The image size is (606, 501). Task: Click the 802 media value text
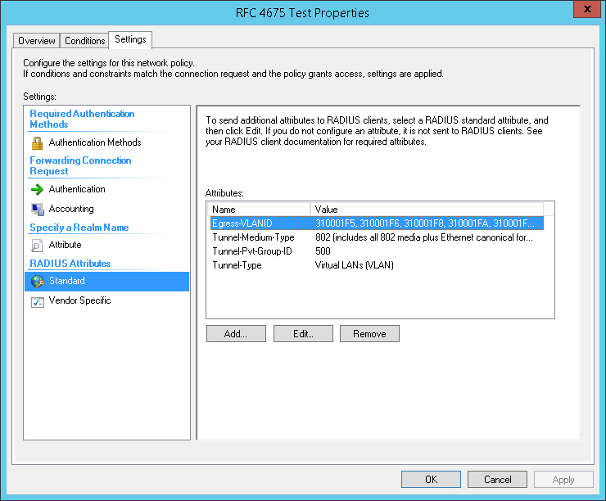coord(424,237)
